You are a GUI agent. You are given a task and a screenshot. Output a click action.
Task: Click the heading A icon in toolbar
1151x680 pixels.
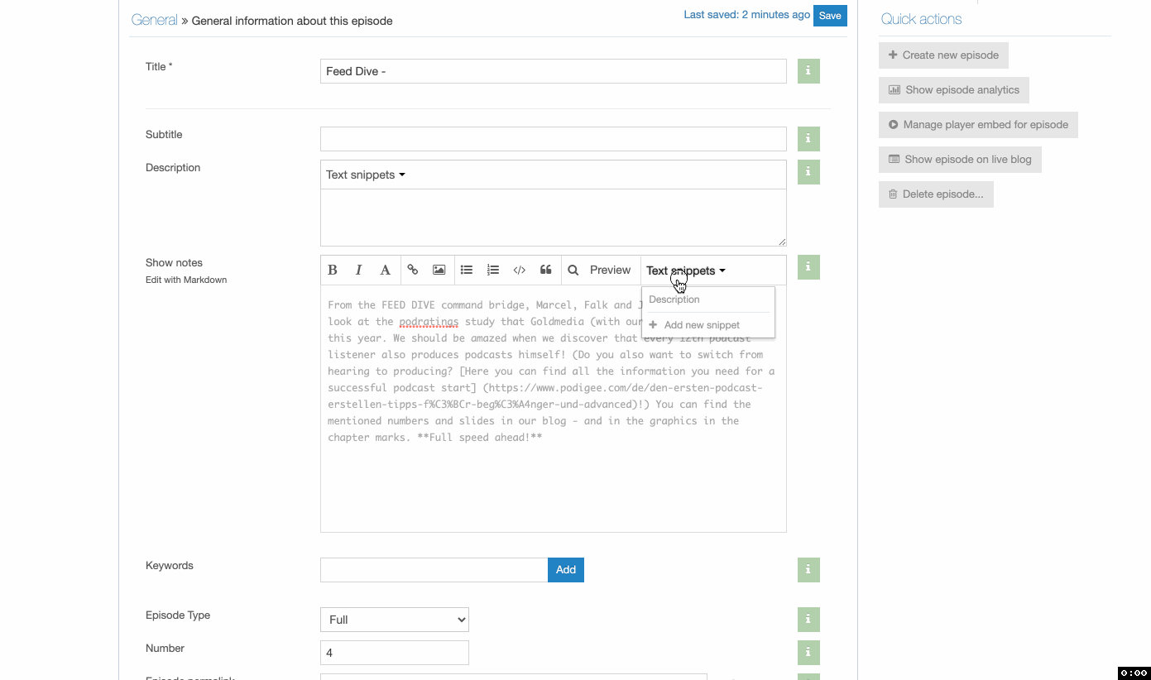click(x=385, y=270)
